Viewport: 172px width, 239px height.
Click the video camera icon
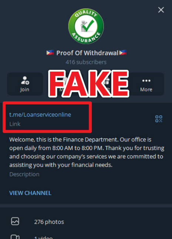click(15, 237)
